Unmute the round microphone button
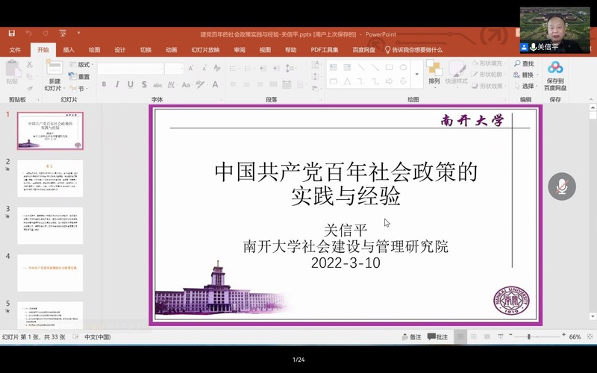 tap(562, 186)
